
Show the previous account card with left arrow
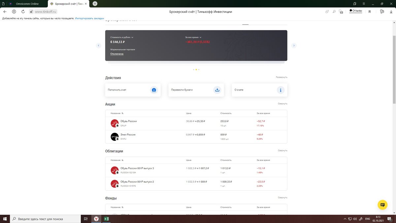98,46
